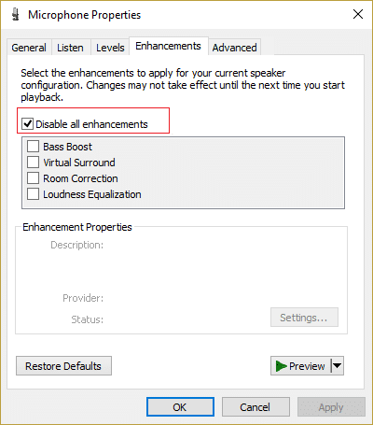Switch to the General tab
This screenshot has width=373, height=425.
coord(29,48)
